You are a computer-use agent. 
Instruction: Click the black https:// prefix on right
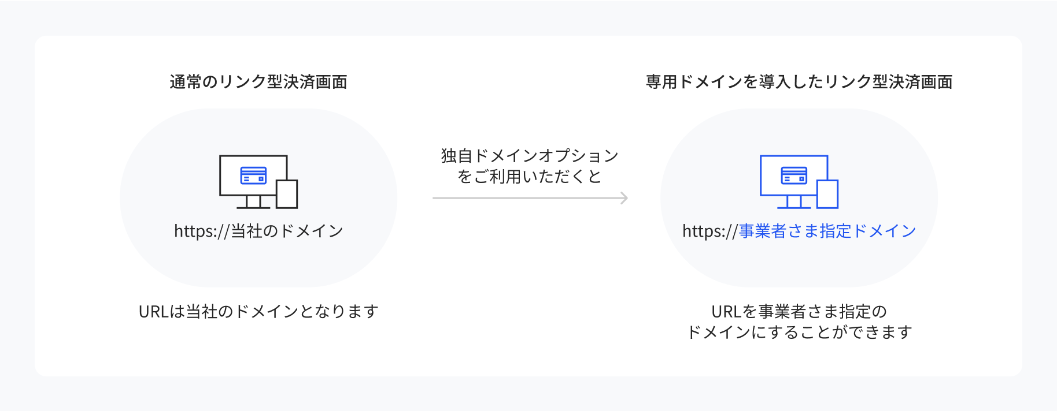tap(710, 231)
